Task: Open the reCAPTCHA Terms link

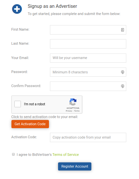Action: point(77,111)
